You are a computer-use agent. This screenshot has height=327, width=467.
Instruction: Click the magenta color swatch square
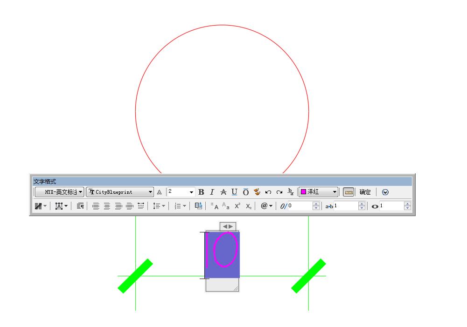(x=303, y=192)
